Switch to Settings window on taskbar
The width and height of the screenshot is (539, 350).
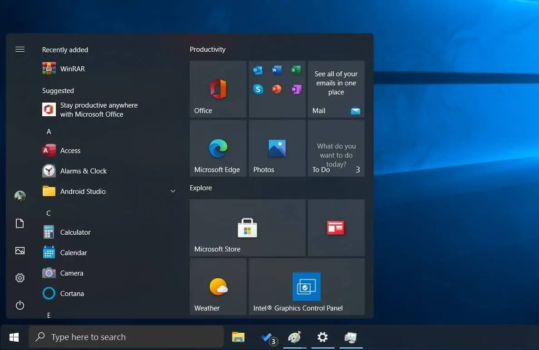(322, 337)
